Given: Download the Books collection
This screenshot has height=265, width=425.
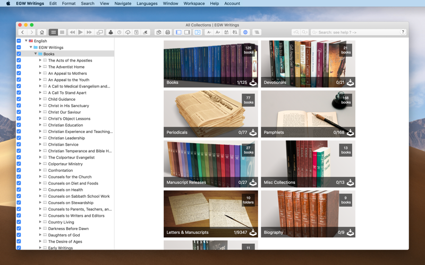Looking at the screenshot, I should pos(253,83).
